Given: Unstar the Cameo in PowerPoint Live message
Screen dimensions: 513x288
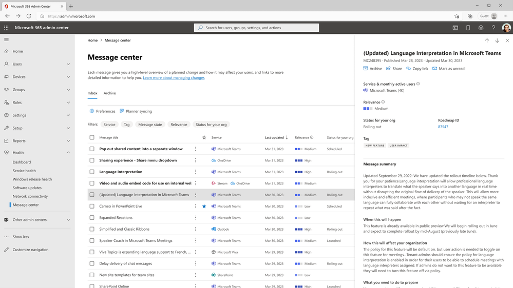Looking at the screenshot, I should 204,207.
